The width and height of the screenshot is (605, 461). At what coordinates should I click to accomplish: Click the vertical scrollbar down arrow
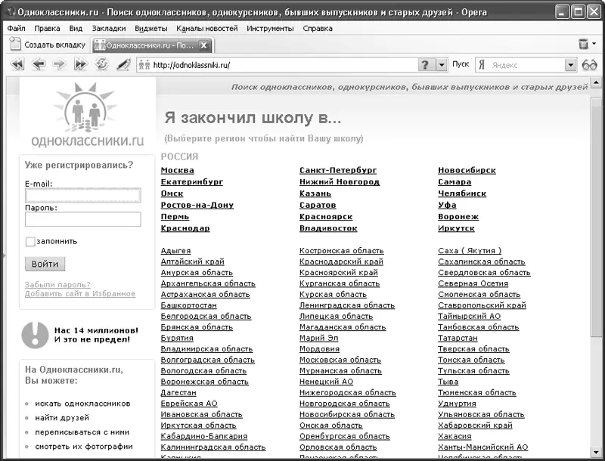597,453
